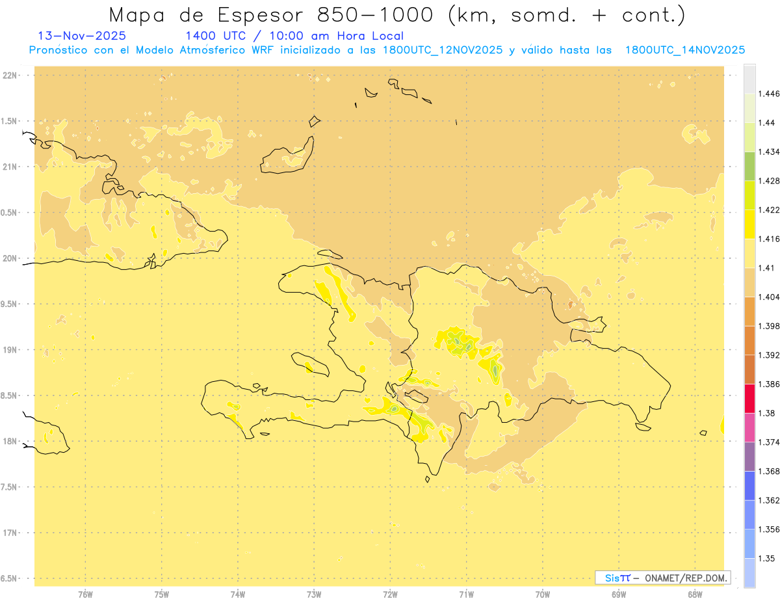Click the purple colorbar segment above 1.368
Viewport: 780px width, 603px height.
[x=749, y=456]
